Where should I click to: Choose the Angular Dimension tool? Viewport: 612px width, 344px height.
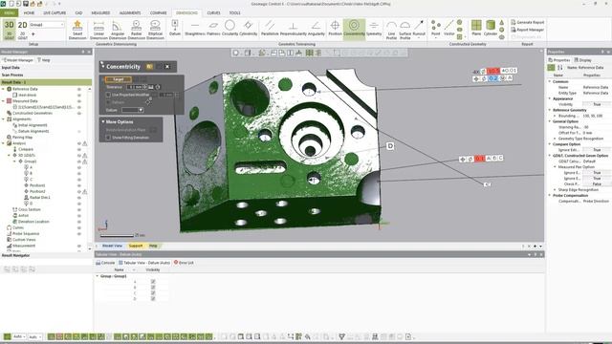117,30
